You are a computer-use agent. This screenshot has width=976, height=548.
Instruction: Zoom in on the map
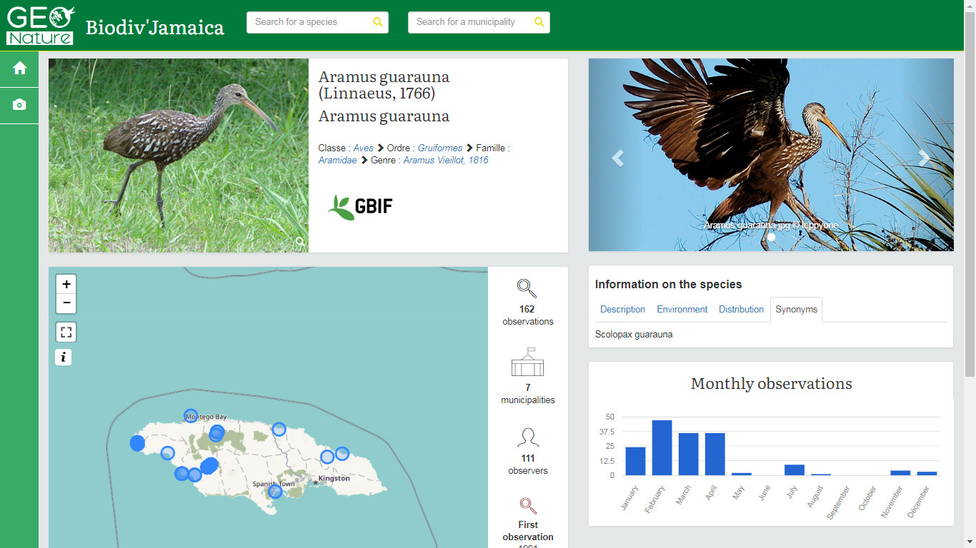[66, 284]
